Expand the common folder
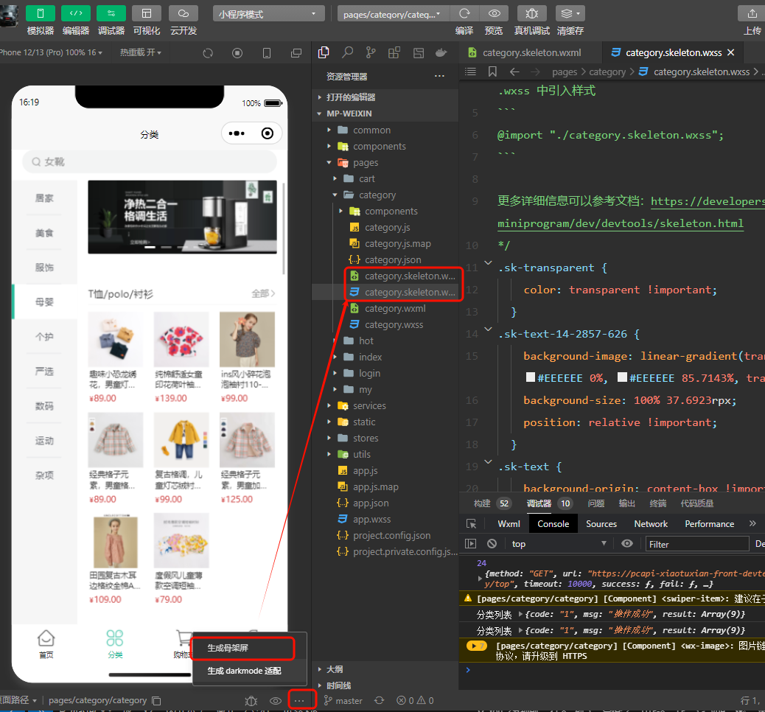This screenshot has width=765, height=712. [385, 130]
